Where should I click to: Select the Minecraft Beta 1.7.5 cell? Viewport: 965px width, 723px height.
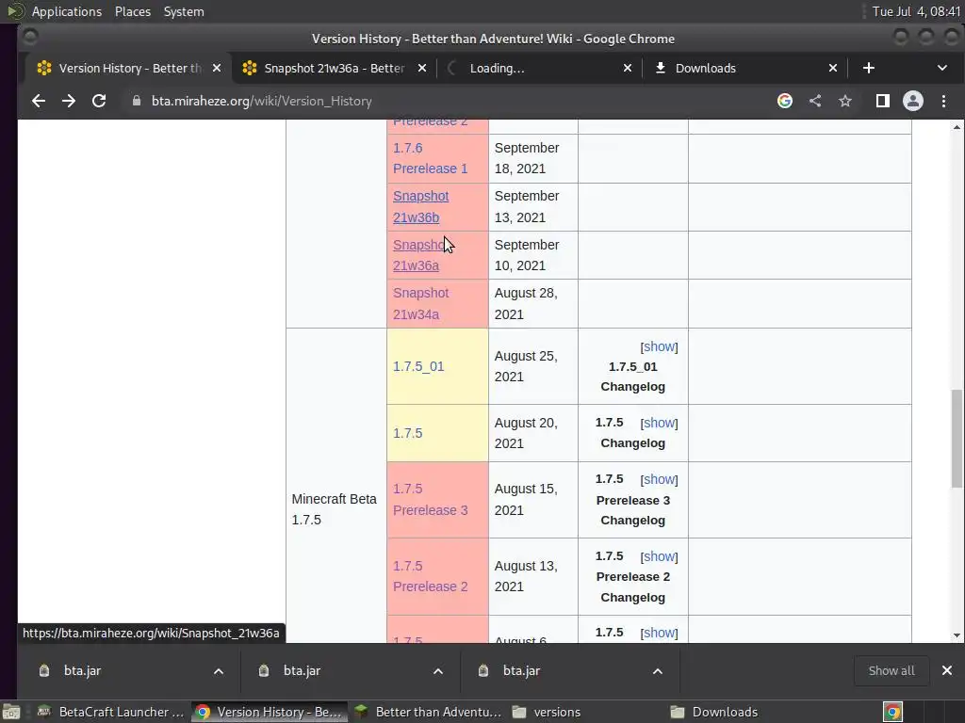336,486
